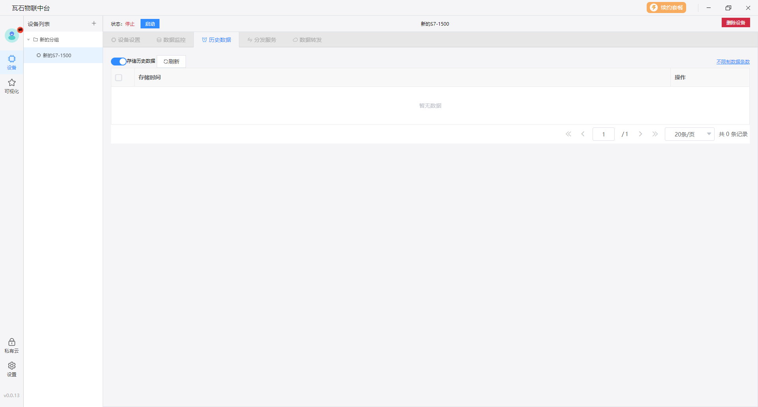758x407 pixels.
Task: Open the 设置 settings gear icon
Action: [12, 369]
